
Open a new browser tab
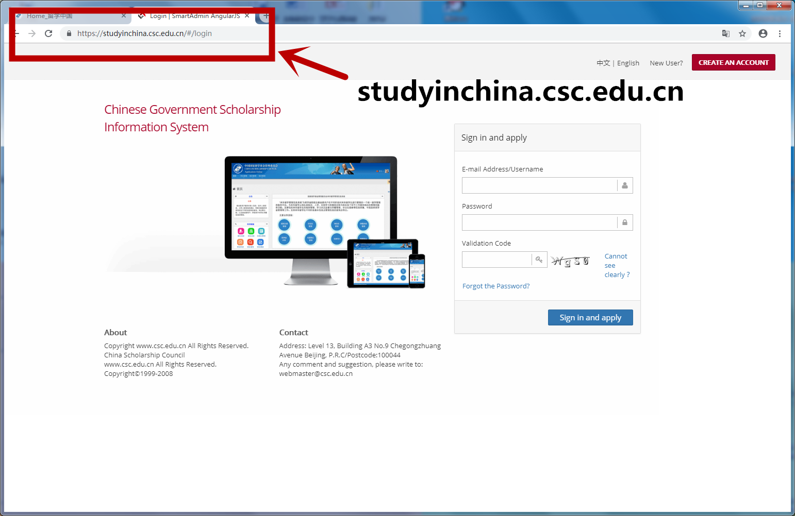coord(265,16)
